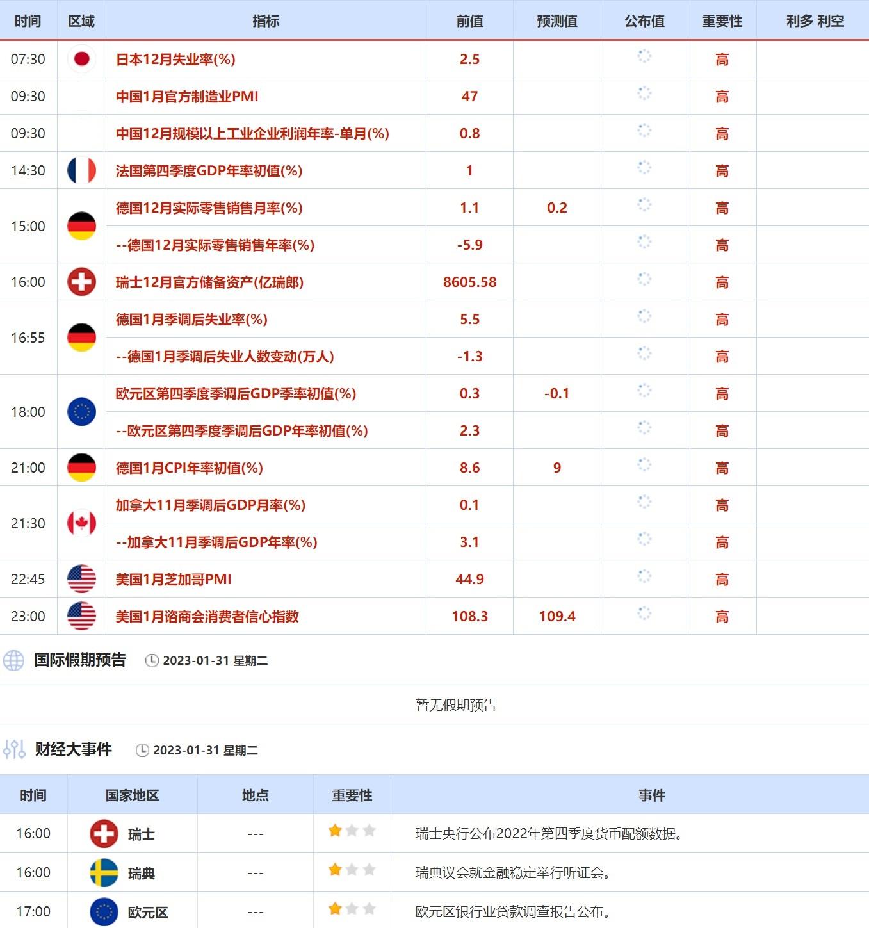The height and width of the screenshot is (928, 869).
Task: Click the loading spinner for 法国第四季度GDP row
Action: tap(644, 168)
